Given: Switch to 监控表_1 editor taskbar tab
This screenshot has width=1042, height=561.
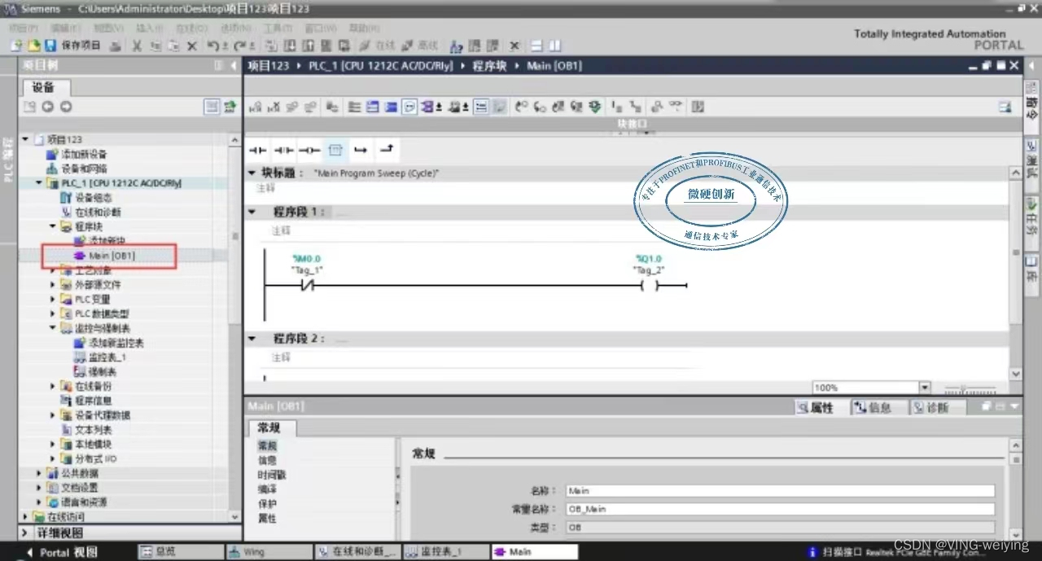Looking at the screenshot, I should (x=445, y=552).
